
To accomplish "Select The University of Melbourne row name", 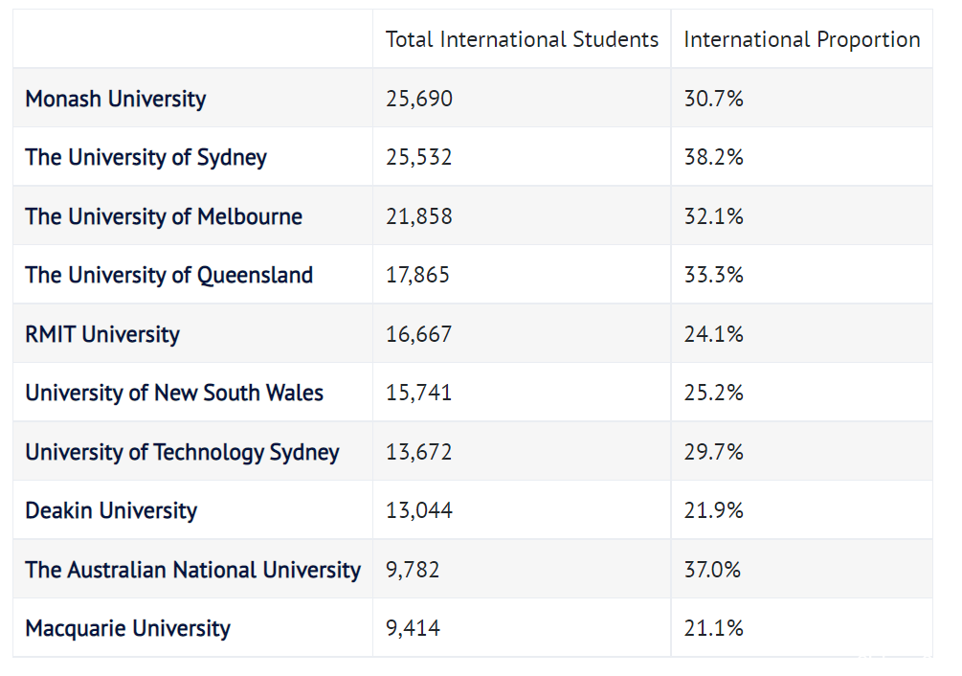I will click(164, 216).
